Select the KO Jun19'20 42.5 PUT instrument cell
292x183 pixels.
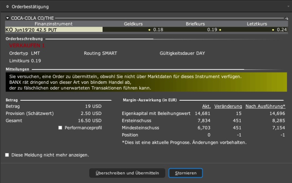click(x=54, y=30)
